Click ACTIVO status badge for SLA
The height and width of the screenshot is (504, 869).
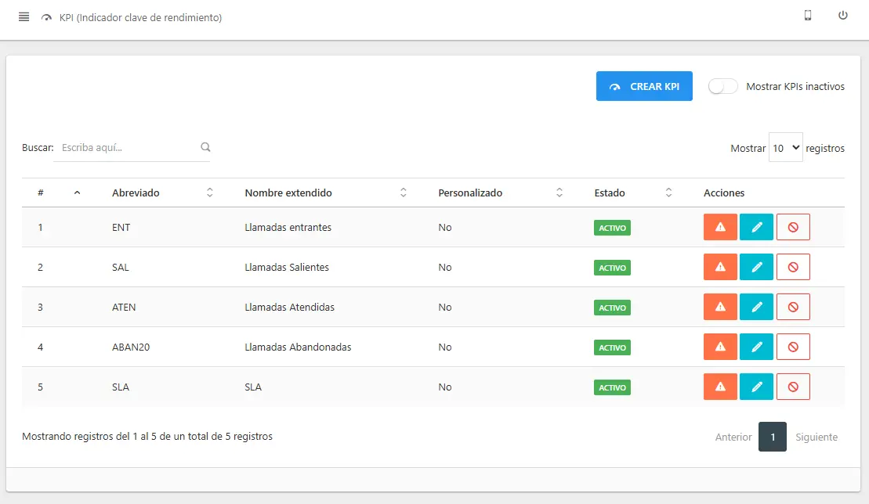point(612,387)
